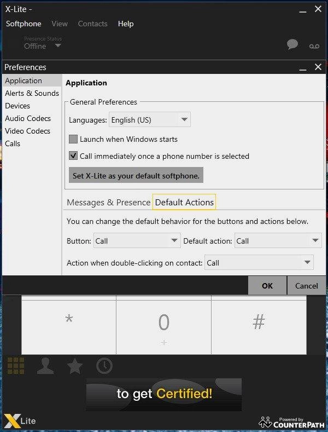Switch to the Messages & Presence tab
This screenshot has height=432, width=328.
point(108,202)
